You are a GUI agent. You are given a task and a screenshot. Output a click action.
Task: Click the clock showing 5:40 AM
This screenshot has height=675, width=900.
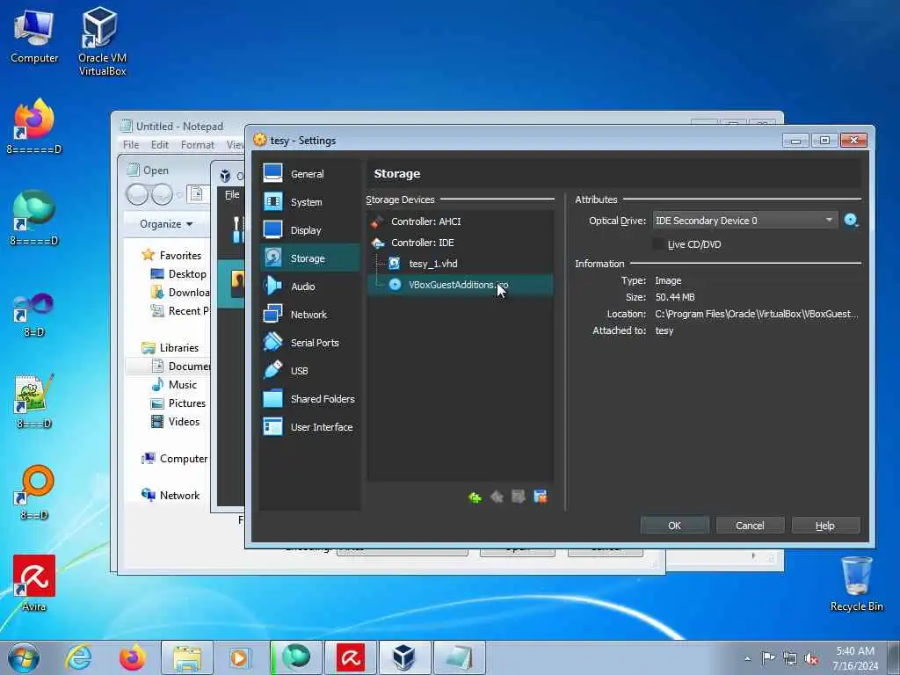pyautogui.click(x=855, y=658)
